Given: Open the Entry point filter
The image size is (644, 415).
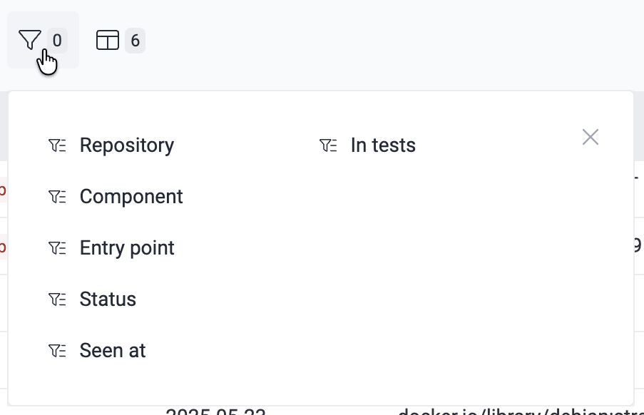Looking at the screenshot, I should (x=126, y=247).
